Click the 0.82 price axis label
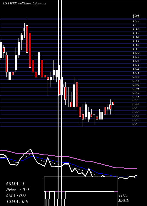 tap(136, 120)
